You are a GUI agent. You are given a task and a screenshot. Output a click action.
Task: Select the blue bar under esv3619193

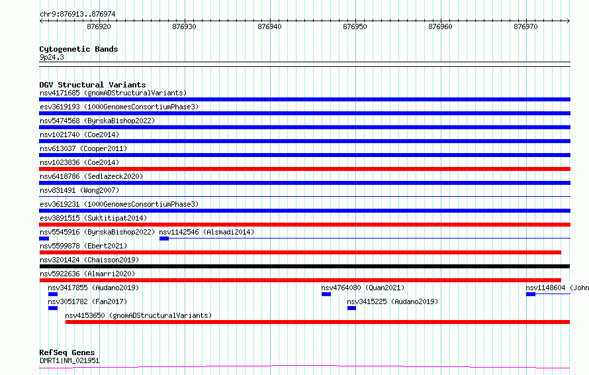click(x=304, y=113)
